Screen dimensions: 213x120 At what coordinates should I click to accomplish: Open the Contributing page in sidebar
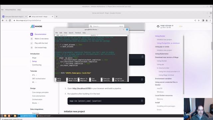click(x=37, y=65)
